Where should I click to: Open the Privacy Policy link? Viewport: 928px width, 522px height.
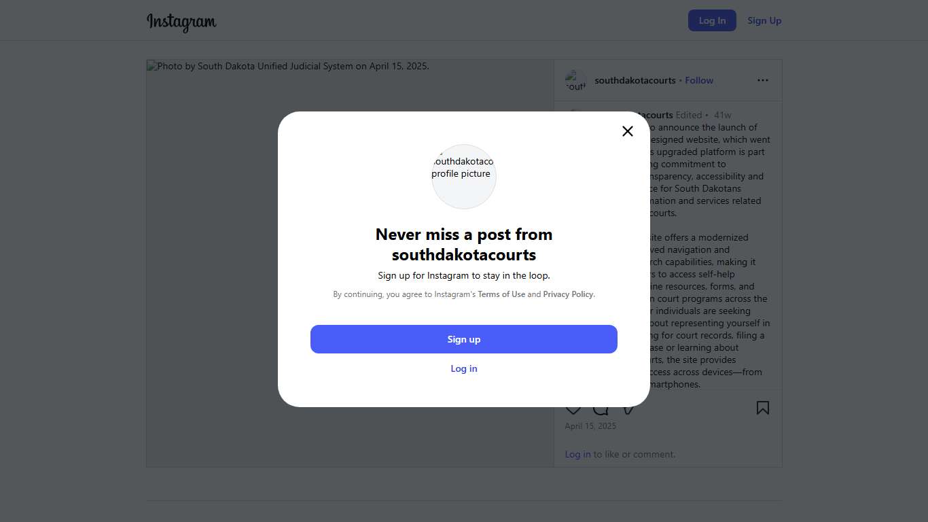pyautogui.click(x=568, y=294)
